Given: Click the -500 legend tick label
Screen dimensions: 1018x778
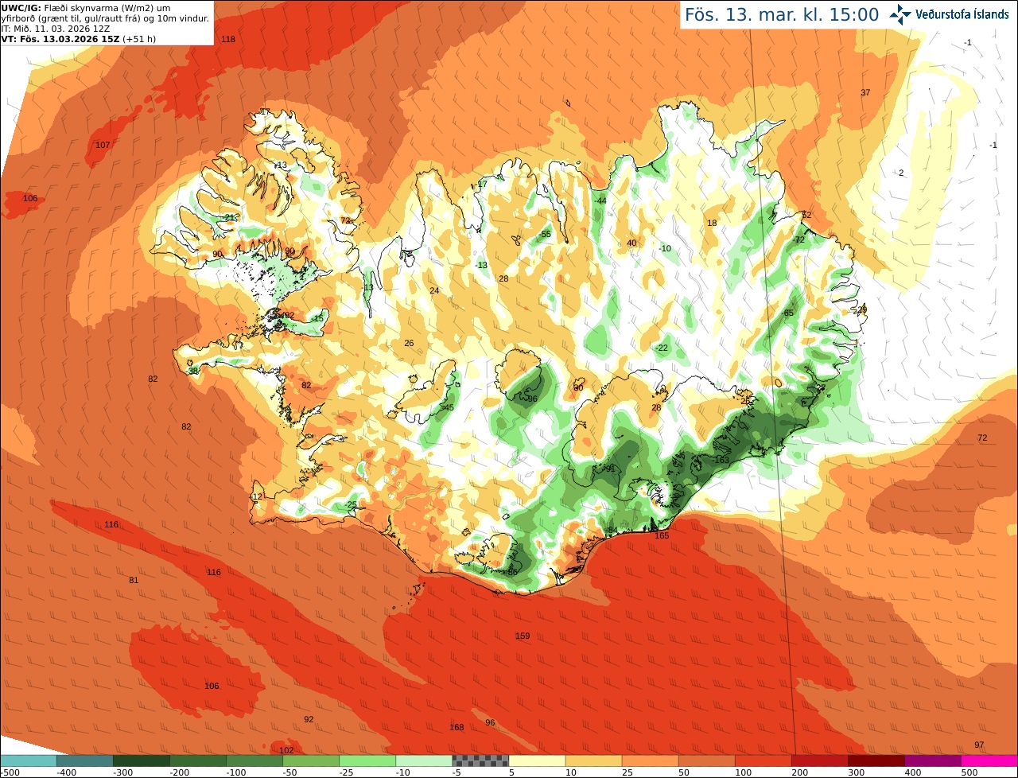Looking at the screenshot, I should [x=8, y=772].
